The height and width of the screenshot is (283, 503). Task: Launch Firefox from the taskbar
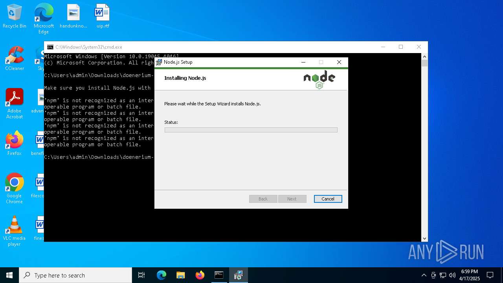pos(200,275)
